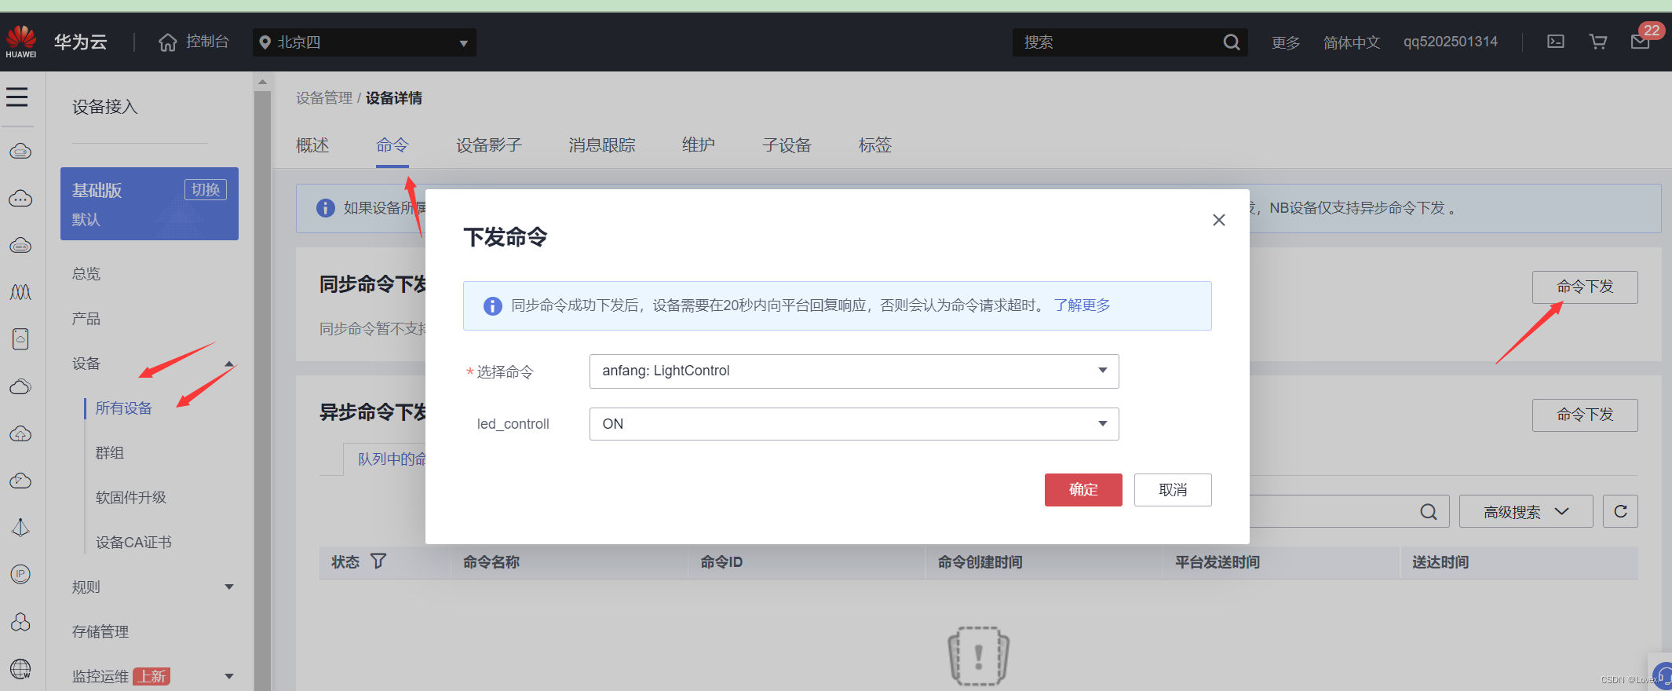Click the top search input field
The height and width of the screenshot is (691, 1672).
tap(1119, 42)
